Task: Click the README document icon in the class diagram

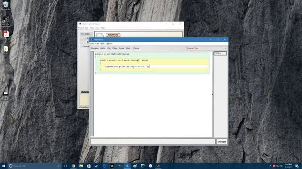Action: click(100, 35)
